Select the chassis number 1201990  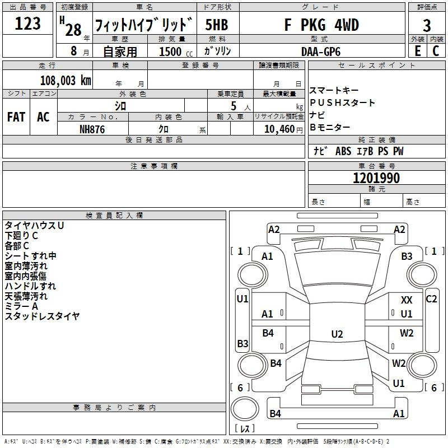click(x=376, y=179)
